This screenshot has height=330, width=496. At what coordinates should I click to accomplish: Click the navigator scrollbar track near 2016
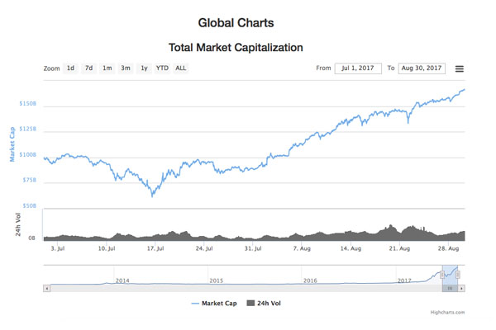pyautogui.click(x=310, y=289)
